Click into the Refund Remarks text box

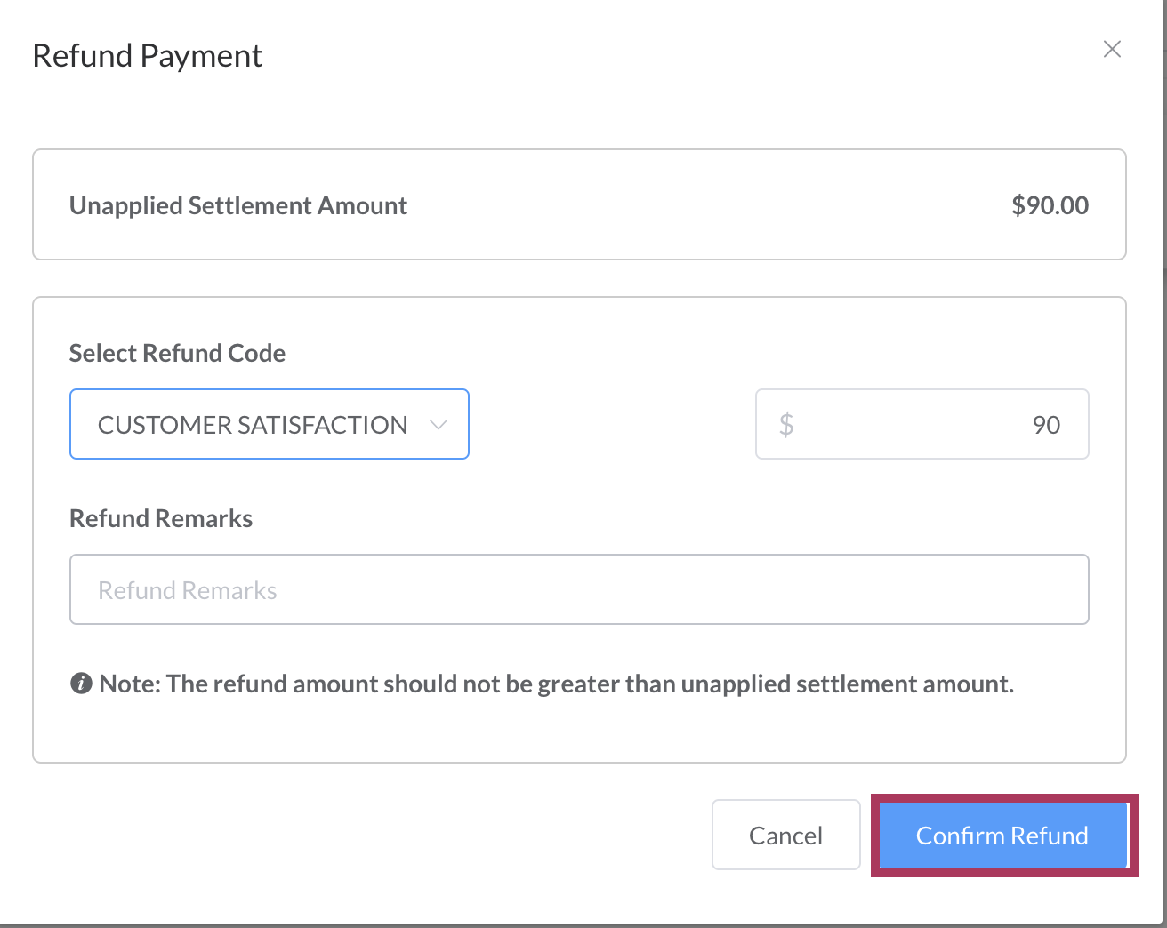pyautogui.click(x=578, y=590)
